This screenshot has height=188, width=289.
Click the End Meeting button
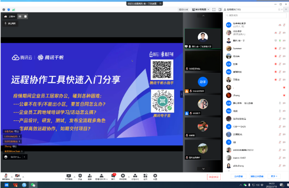pos(213,177)
